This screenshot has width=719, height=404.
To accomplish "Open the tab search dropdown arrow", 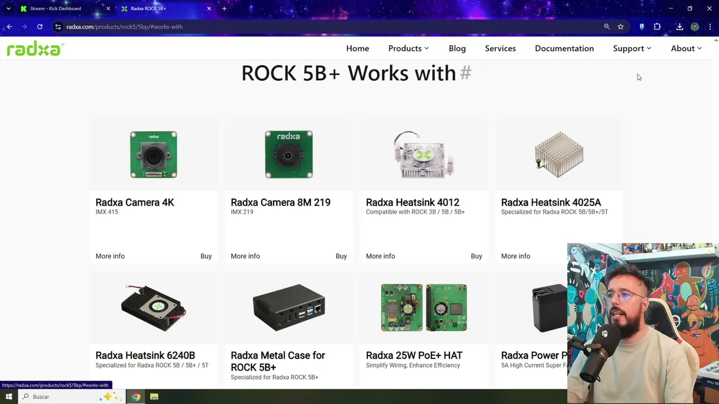I will [x=8, y=8].
